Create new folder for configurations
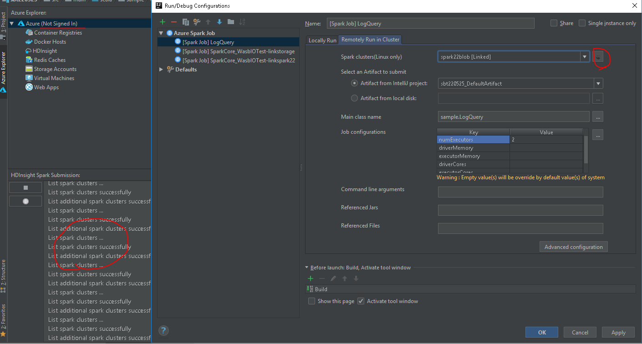642x344 pixels. point(230,21)
